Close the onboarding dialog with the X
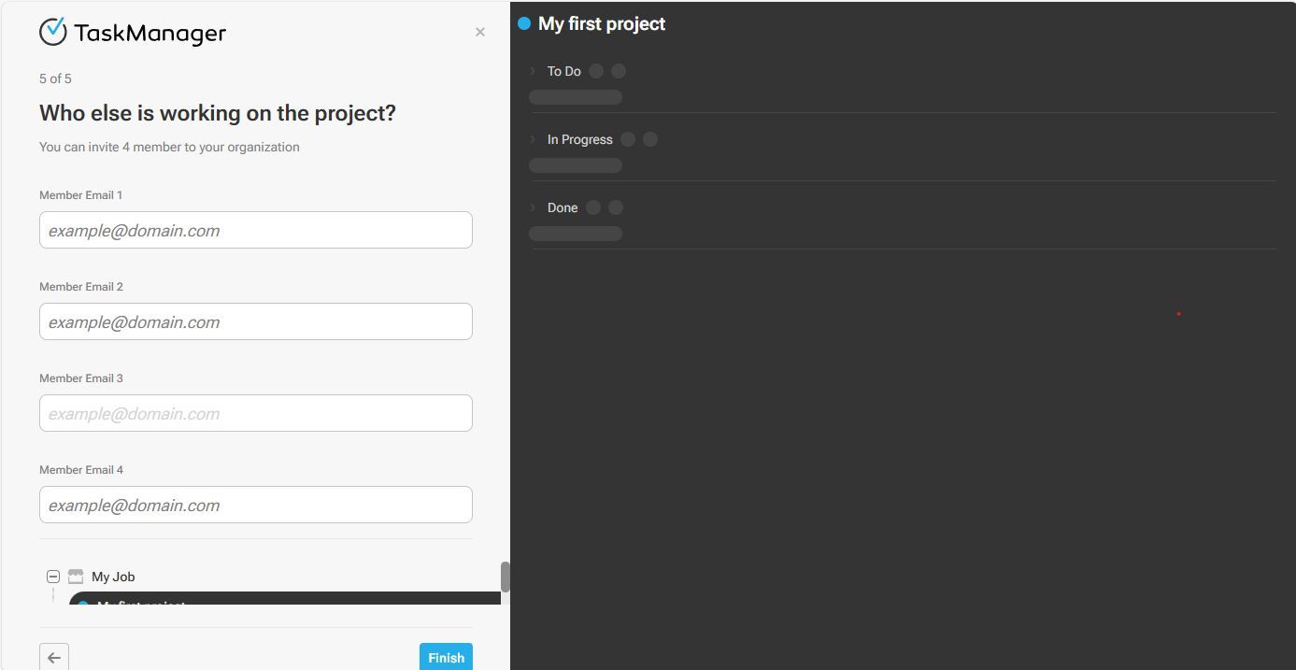 [480, 33]
